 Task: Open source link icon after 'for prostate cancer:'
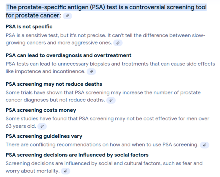coord(67,16)
